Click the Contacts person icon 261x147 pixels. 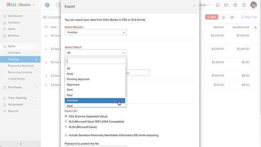click(x=4, y=22)
